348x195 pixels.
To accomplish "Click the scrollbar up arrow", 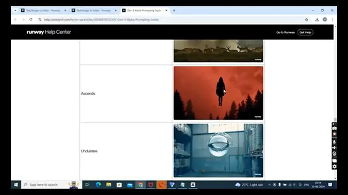I will 335,27.
